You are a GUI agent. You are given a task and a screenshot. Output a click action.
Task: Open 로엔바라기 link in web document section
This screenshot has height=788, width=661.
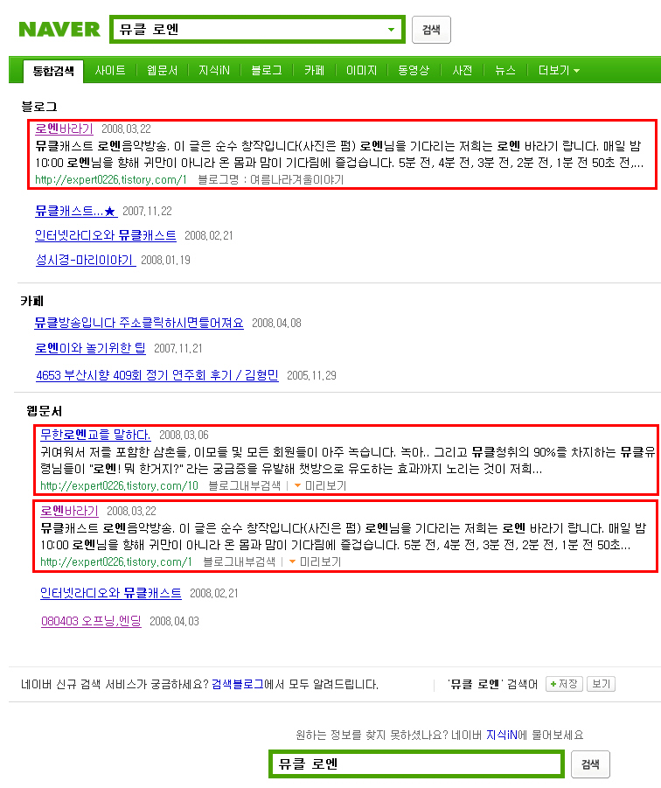(x=69, y=511)
